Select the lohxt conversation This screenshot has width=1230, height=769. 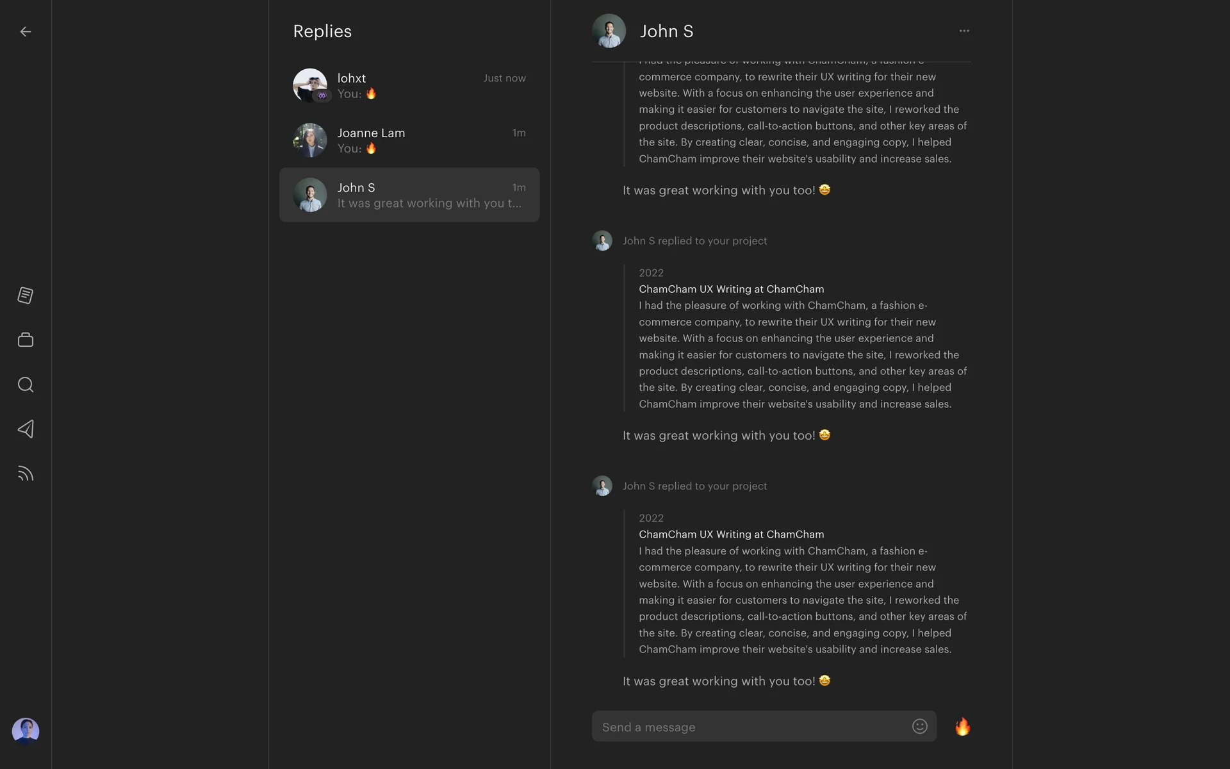tap(410, 86)
